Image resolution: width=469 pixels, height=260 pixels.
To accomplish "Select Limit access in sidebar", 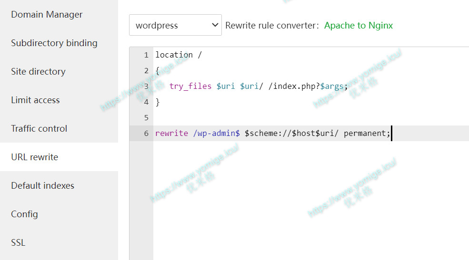I will (35, 100).
